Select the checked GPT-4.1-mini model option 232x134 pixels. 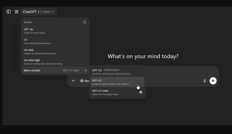coord(117,92)
